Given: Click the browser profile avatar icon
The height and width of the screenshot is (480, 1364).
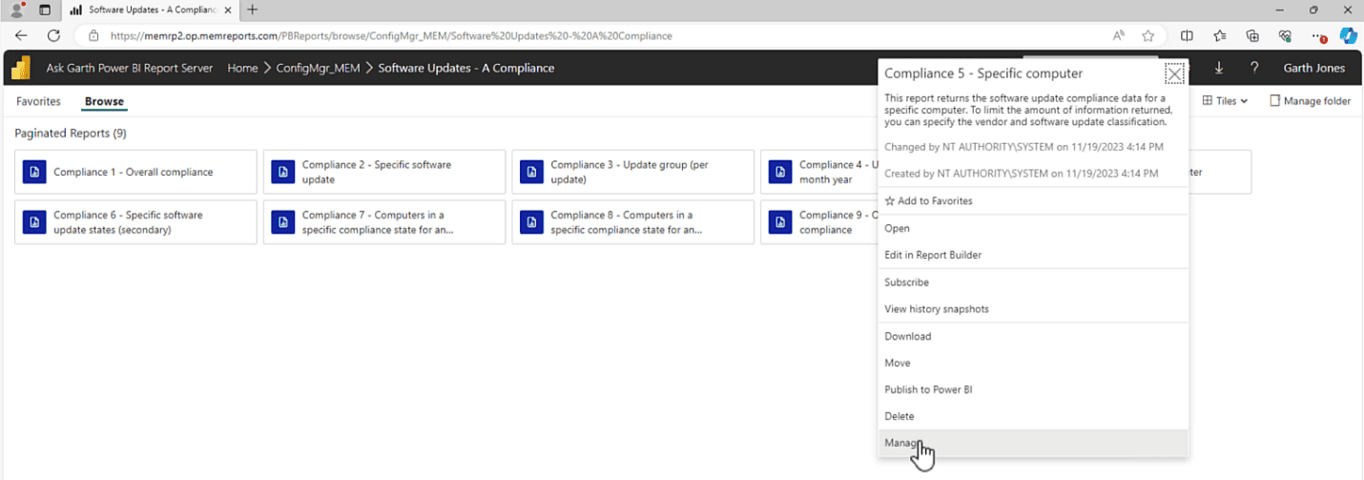Looking at the screenshot, I should tap(17, 10).
